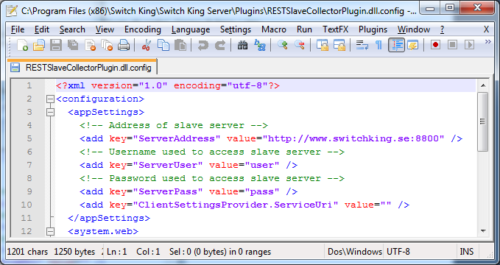Redo action with the Redo arrow

pos(220,45)
